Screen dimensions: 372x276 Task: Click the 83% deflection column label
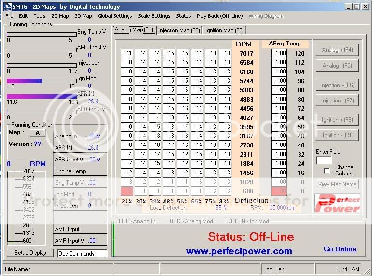(225, 201)
